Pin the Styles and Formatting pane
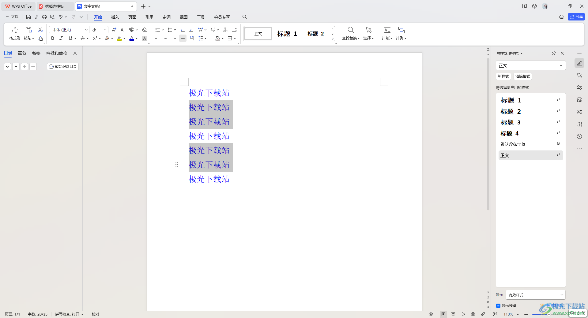This screenshot has width=588, height=318. pos(554,53)
